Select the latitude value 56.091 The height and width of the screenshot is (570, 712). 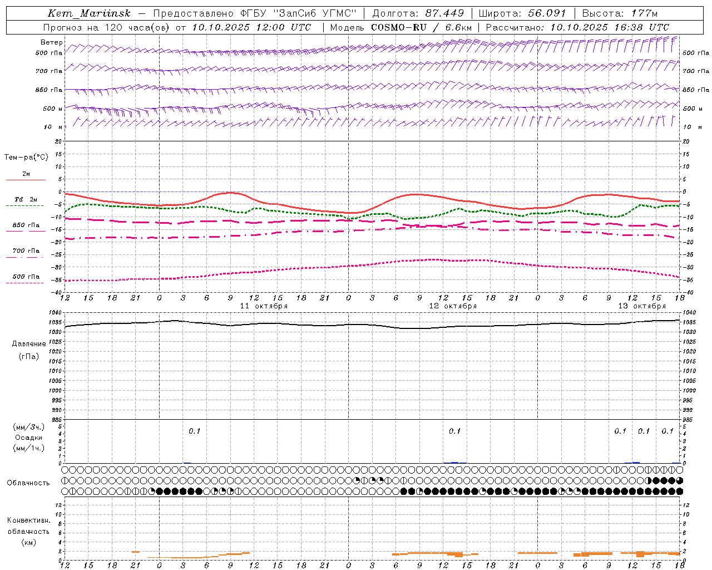click(x=547, y=13)
